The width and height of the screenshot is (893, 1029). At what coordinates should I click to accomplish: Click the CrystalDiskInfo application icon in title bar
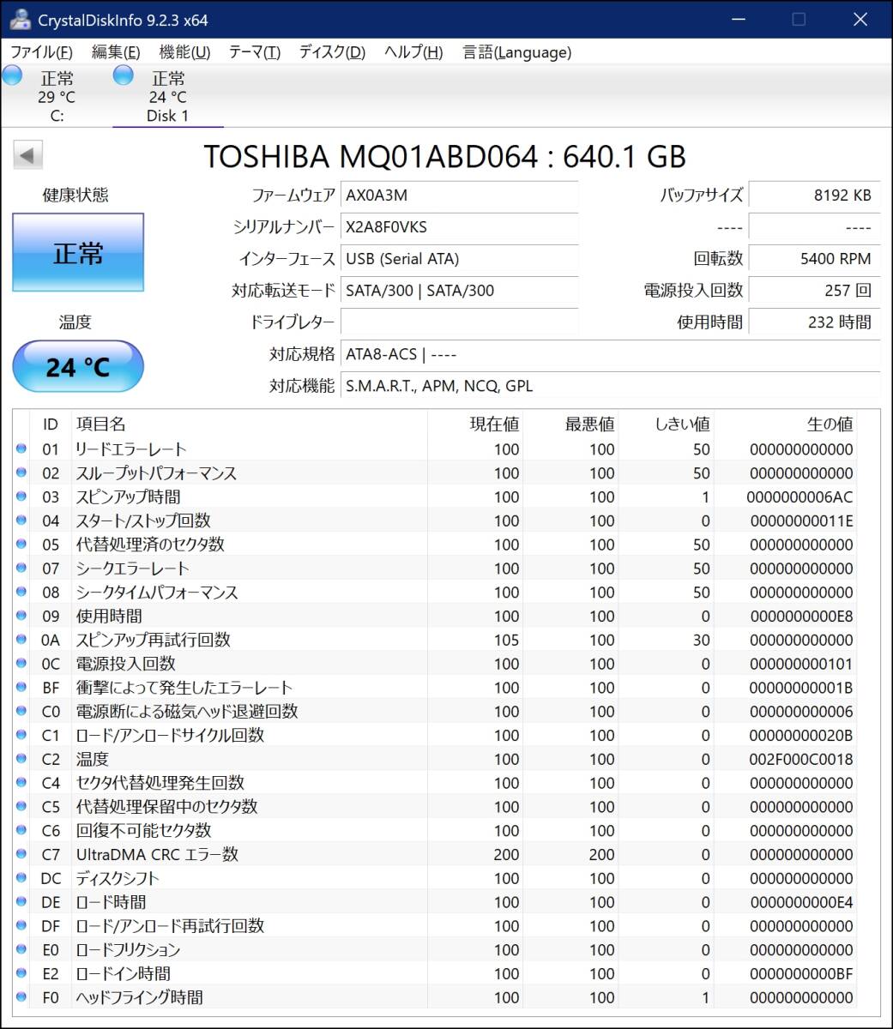(21, 19)
